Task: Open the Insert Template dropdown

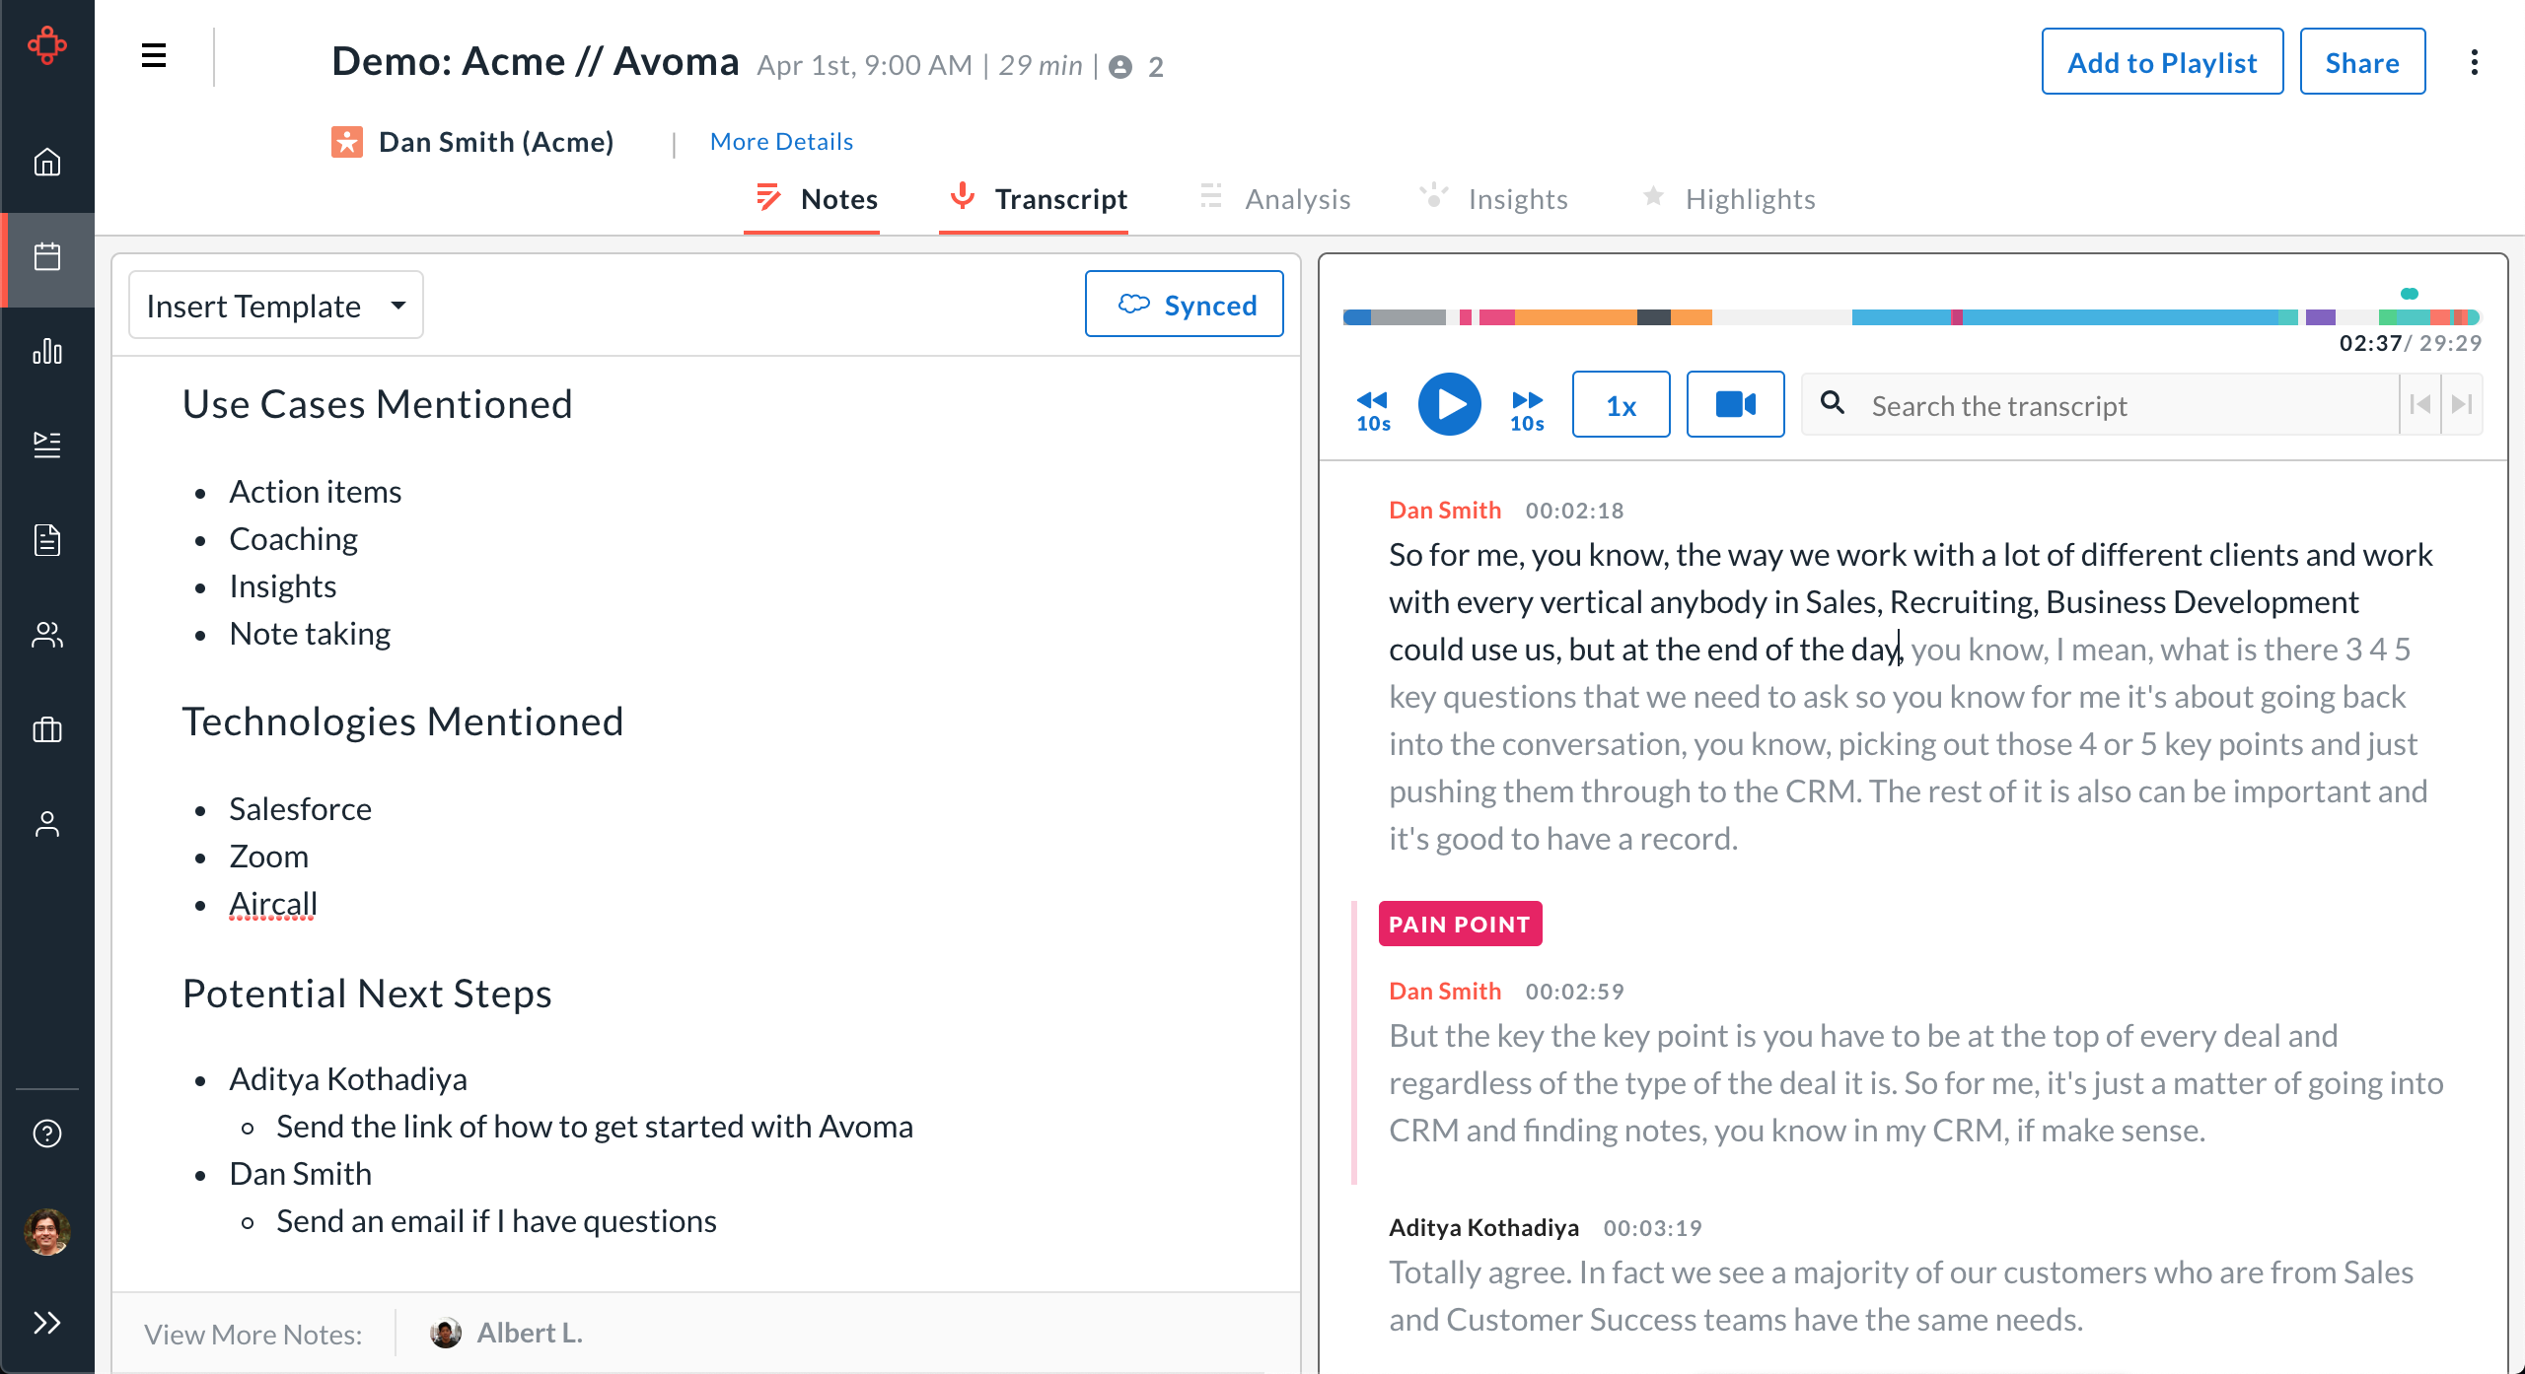Action: [275, 305]
